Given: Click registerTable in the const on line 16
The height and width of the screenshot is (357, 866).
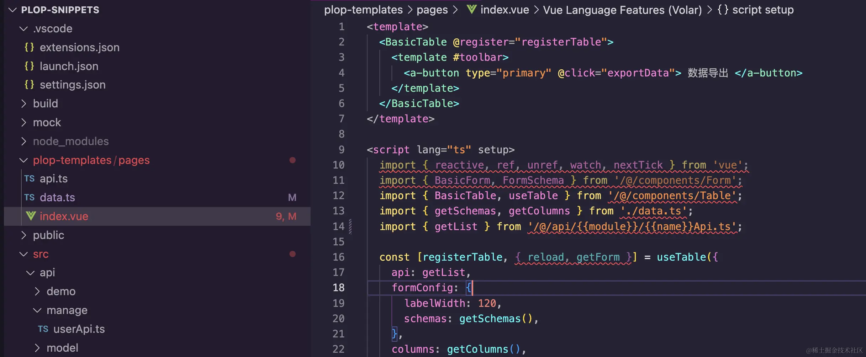Looking at the screenshot, I should (x=463, y=257).
